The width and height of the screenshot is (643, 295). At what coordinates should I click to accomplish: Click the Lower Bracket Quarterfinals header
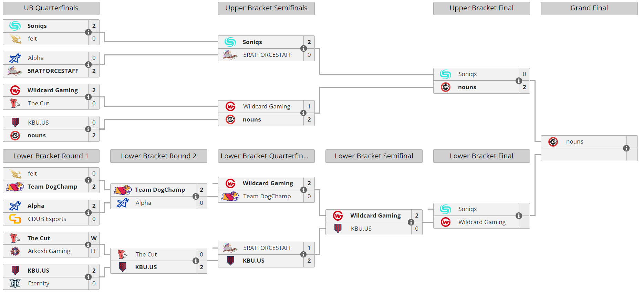point(266,156)
